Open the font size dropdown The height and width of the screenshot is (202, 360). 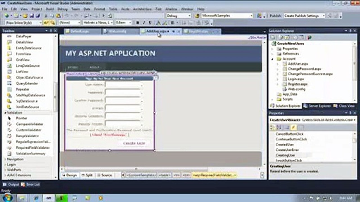123,23
